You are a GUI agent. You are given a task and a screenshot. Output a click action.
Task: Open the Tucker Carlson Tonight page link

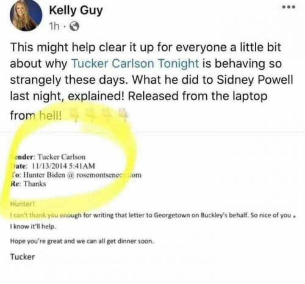135,64
